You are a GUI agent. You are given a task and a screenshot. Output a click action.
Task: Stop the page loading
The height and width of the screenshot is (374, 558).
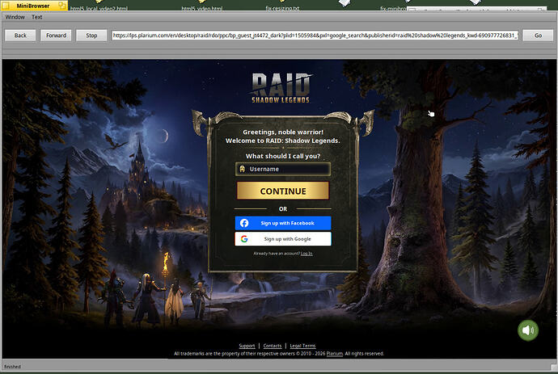click(x=91, y=36)
